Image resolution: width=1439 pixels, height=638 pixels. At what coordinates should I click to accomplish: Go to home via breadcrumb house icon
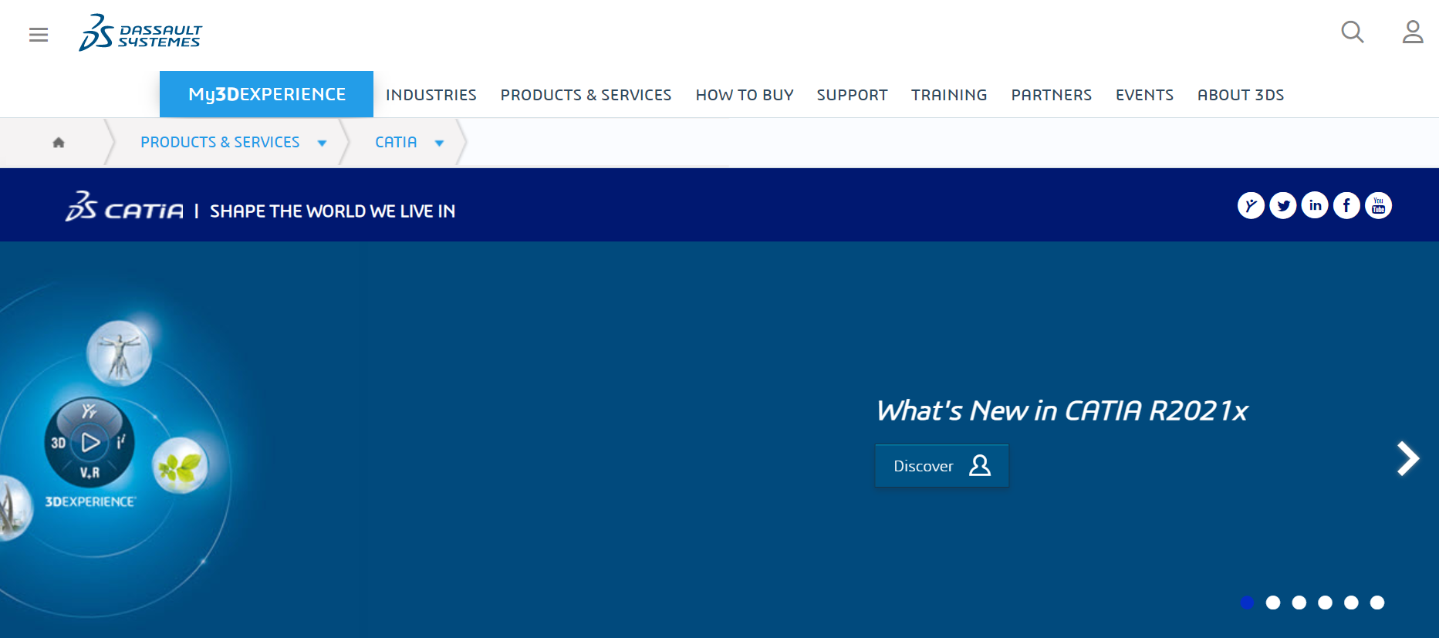pyautogui.click(x=59, y=142)
